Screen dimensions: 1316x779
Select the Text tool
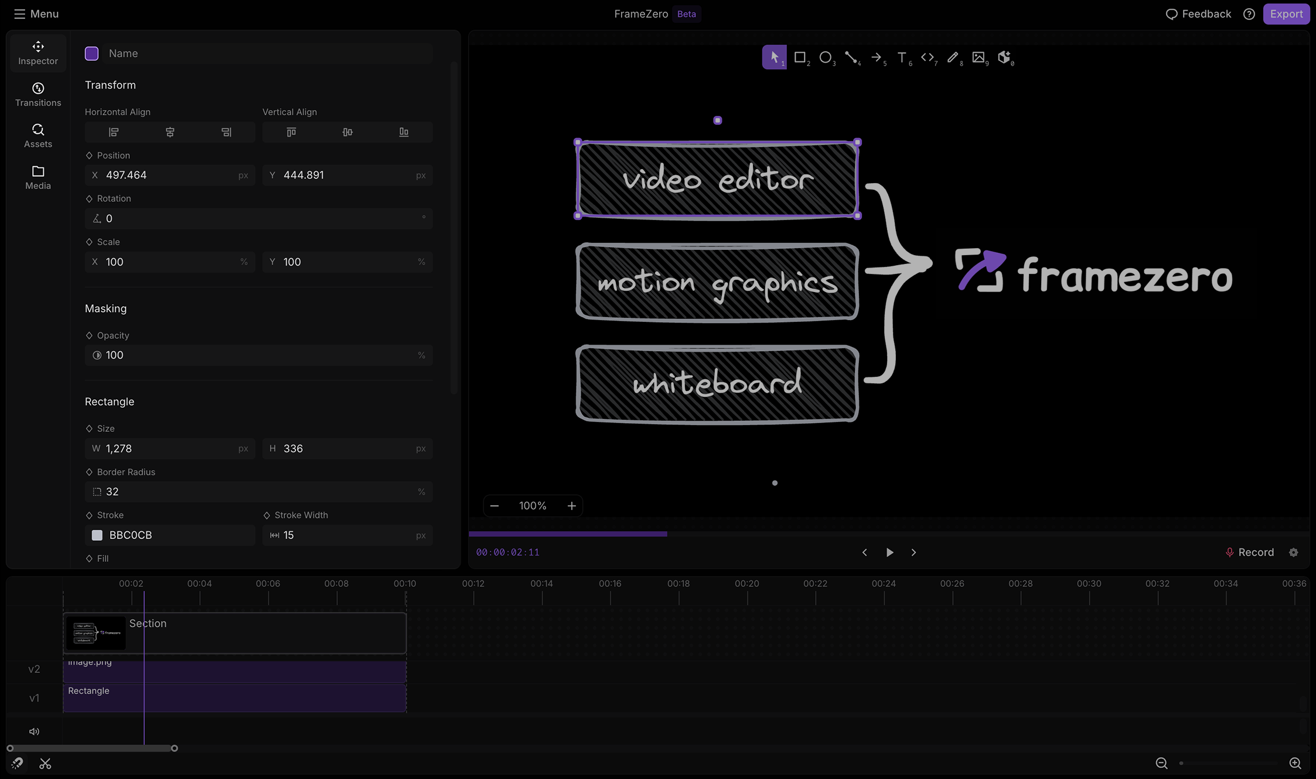point(903,57)
